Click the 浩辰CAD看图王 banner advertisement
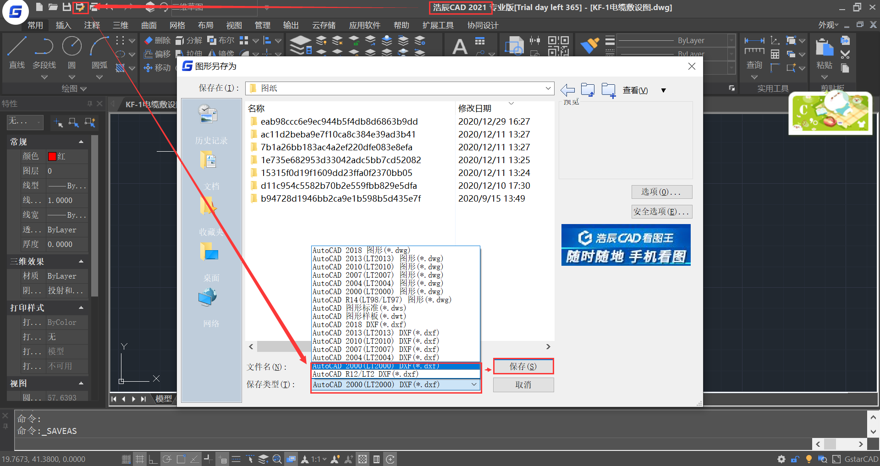880x466 pixels. [626, 245]
